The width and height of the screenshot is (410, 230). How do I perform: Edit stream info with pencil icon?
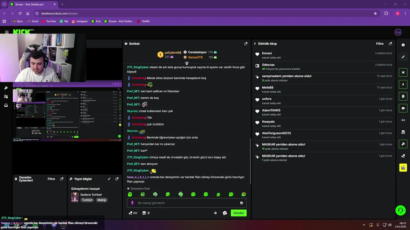pos(109,179)
